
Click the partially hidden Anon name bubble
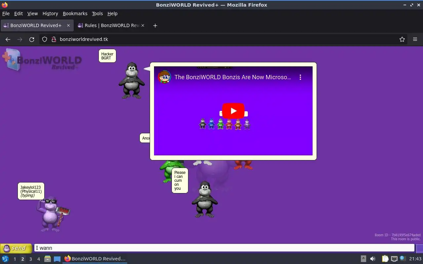pyautogui.click(x=145, y=138)
